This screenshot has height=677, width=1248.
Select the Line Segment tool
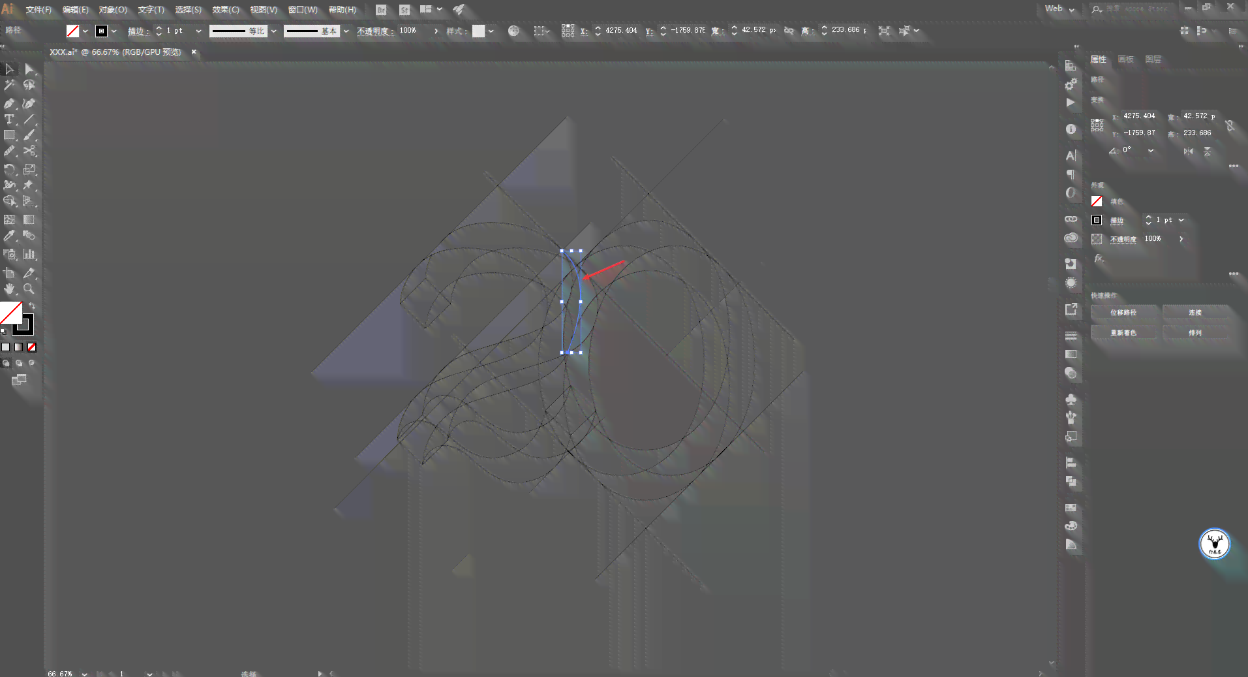tap(29, 119)
